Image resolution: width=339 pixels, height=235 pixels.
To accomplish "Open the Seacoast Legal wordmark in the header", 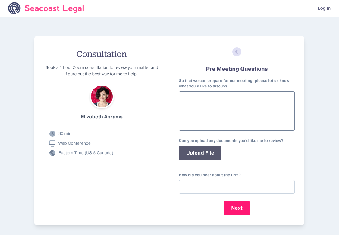I will [54, 8].
